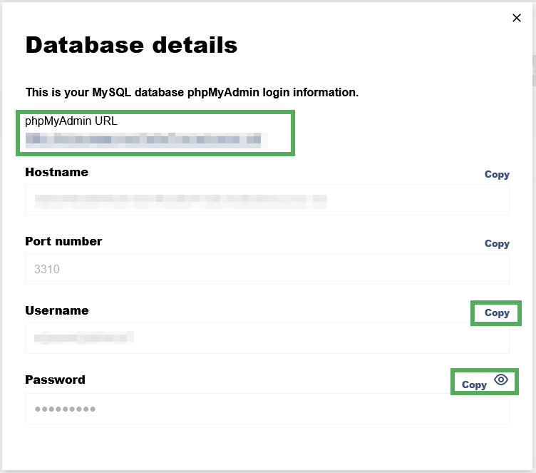
Task: Select the Hostname input field
Action: (x=267, y=200)
